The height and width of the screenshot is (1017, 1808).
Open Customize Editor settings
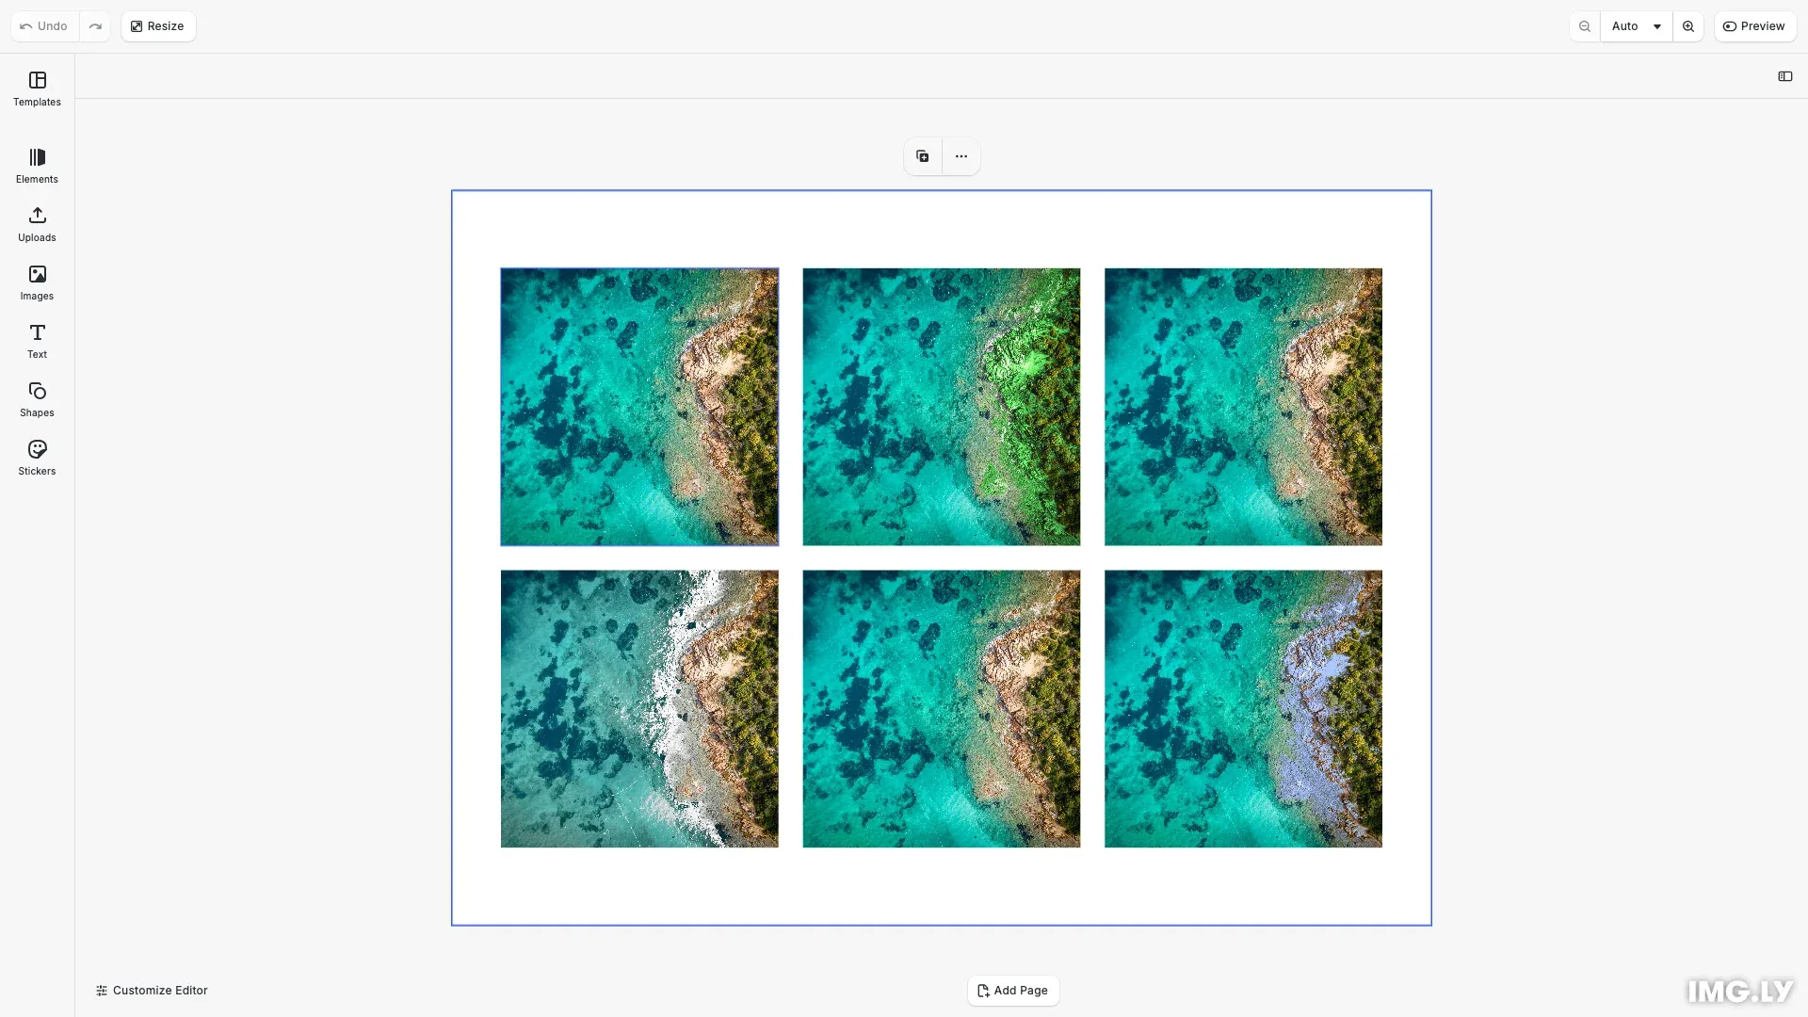tap(152, 991)
